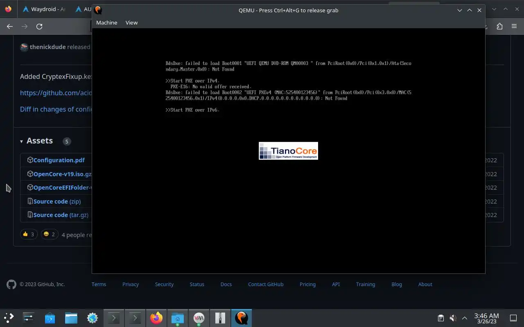Open the clipboard tray icon
524x327 pixels.
pos(440,318)
